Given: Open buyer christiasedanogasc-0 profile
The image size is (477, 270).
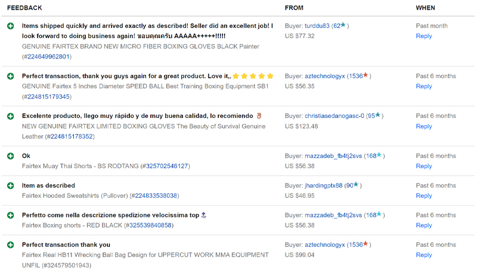Looking at the screenshot, I should coord(334,116).
